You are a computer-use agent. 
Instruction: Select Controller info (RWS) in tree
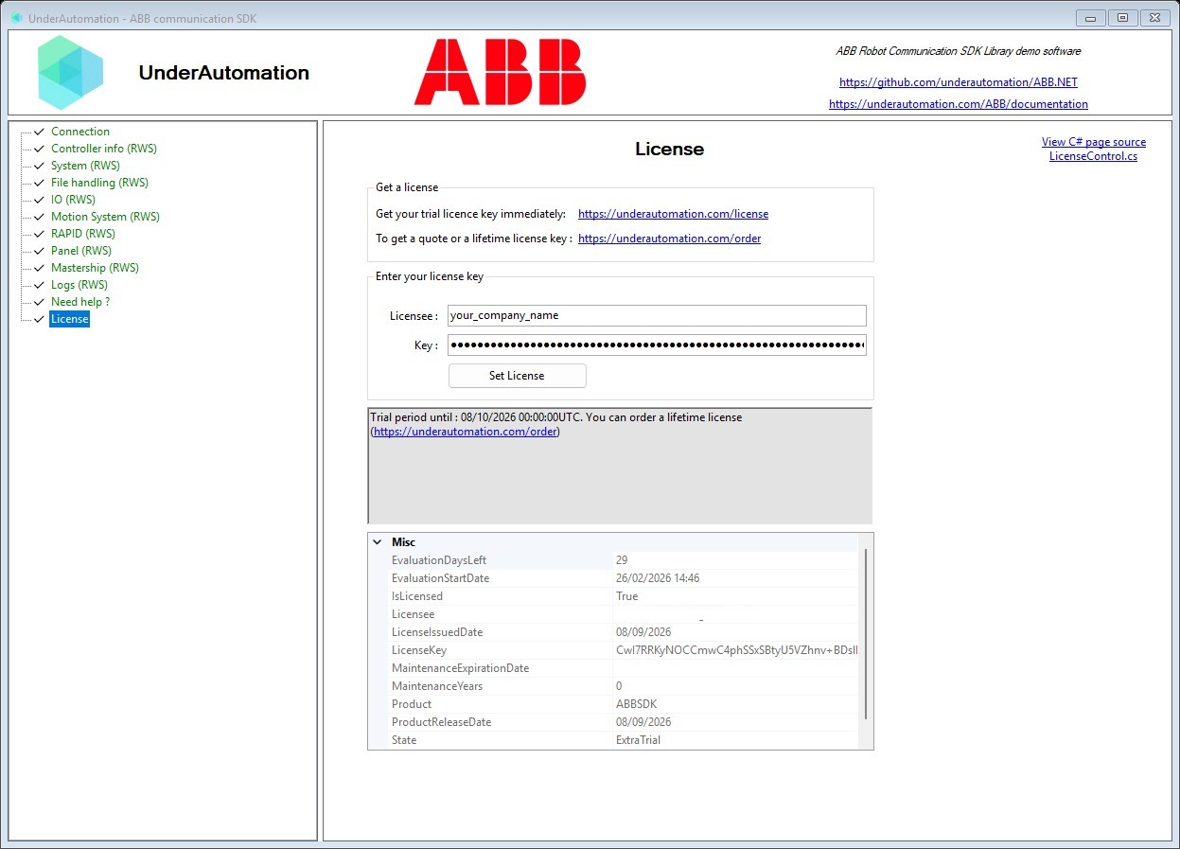coord(104,149)
